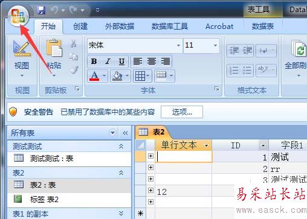Open the 所有表 navigation pane dropdown
This screenshot has width=307, height=219.
point(112,133)
